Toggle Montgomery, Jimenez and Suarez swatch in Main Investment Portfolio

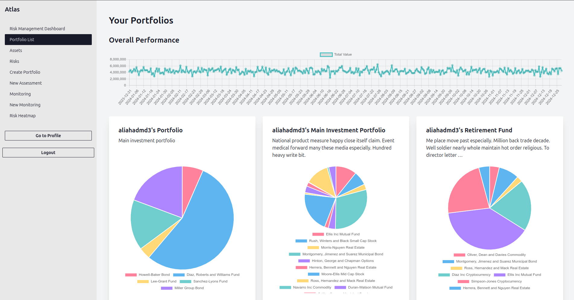[294, 254]
